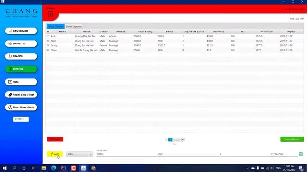Open the Windows Start menu

click(x=5, y=168)
